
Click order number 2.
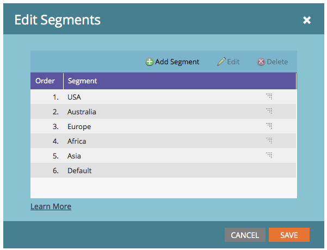55,112
